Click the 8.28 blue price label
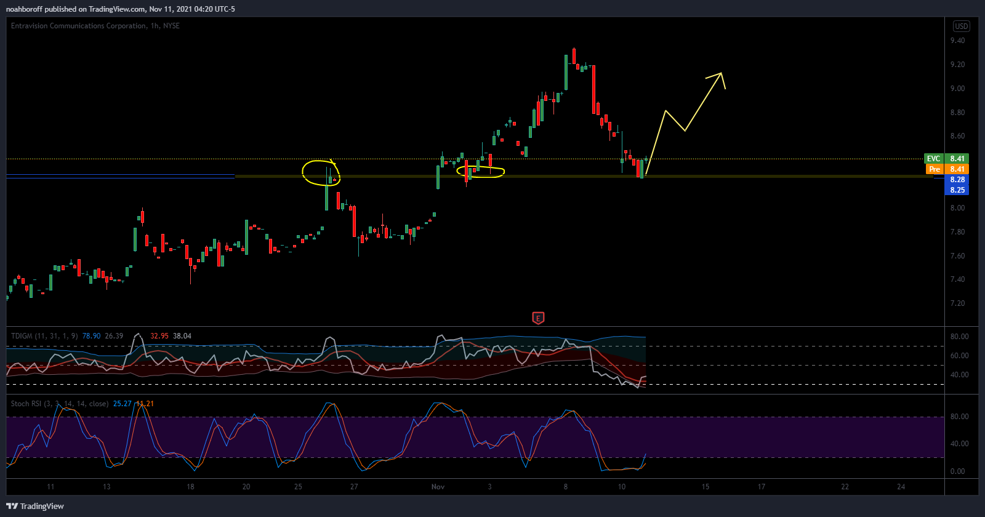Screen dimensions: 985x517 point(957,180)
